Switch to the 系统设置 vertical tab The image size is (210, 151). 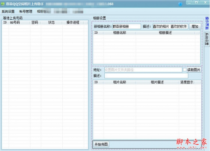[207, 39]
